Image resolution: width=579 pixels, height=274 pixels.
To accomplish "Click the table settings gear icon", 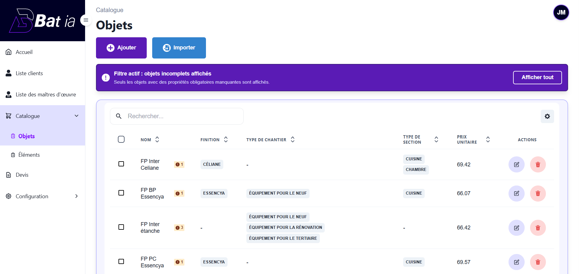I will 547,116.
